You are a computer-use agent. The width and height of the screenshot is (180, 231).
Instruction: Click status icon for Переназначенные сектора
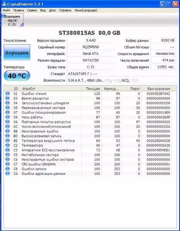pos(7,108)
